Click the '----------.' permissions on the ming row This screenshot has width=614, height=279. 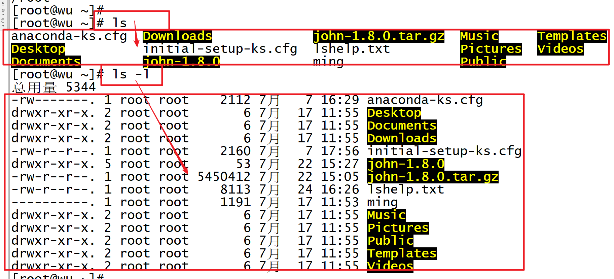click(53, 202)
